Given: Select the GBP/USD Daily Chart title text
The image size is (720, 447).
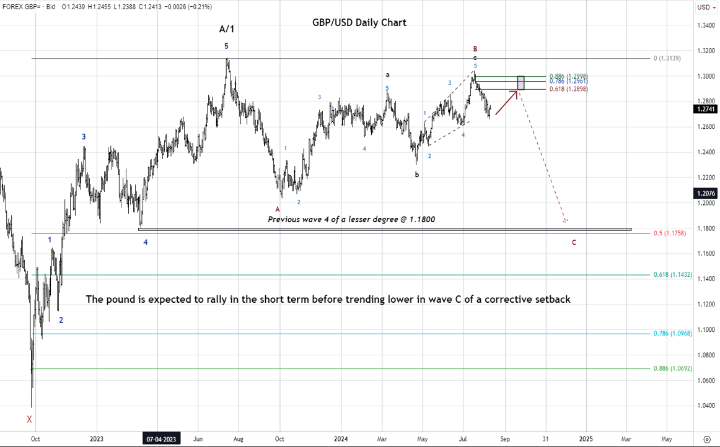Looking at the screenshot, I should 359,22.
